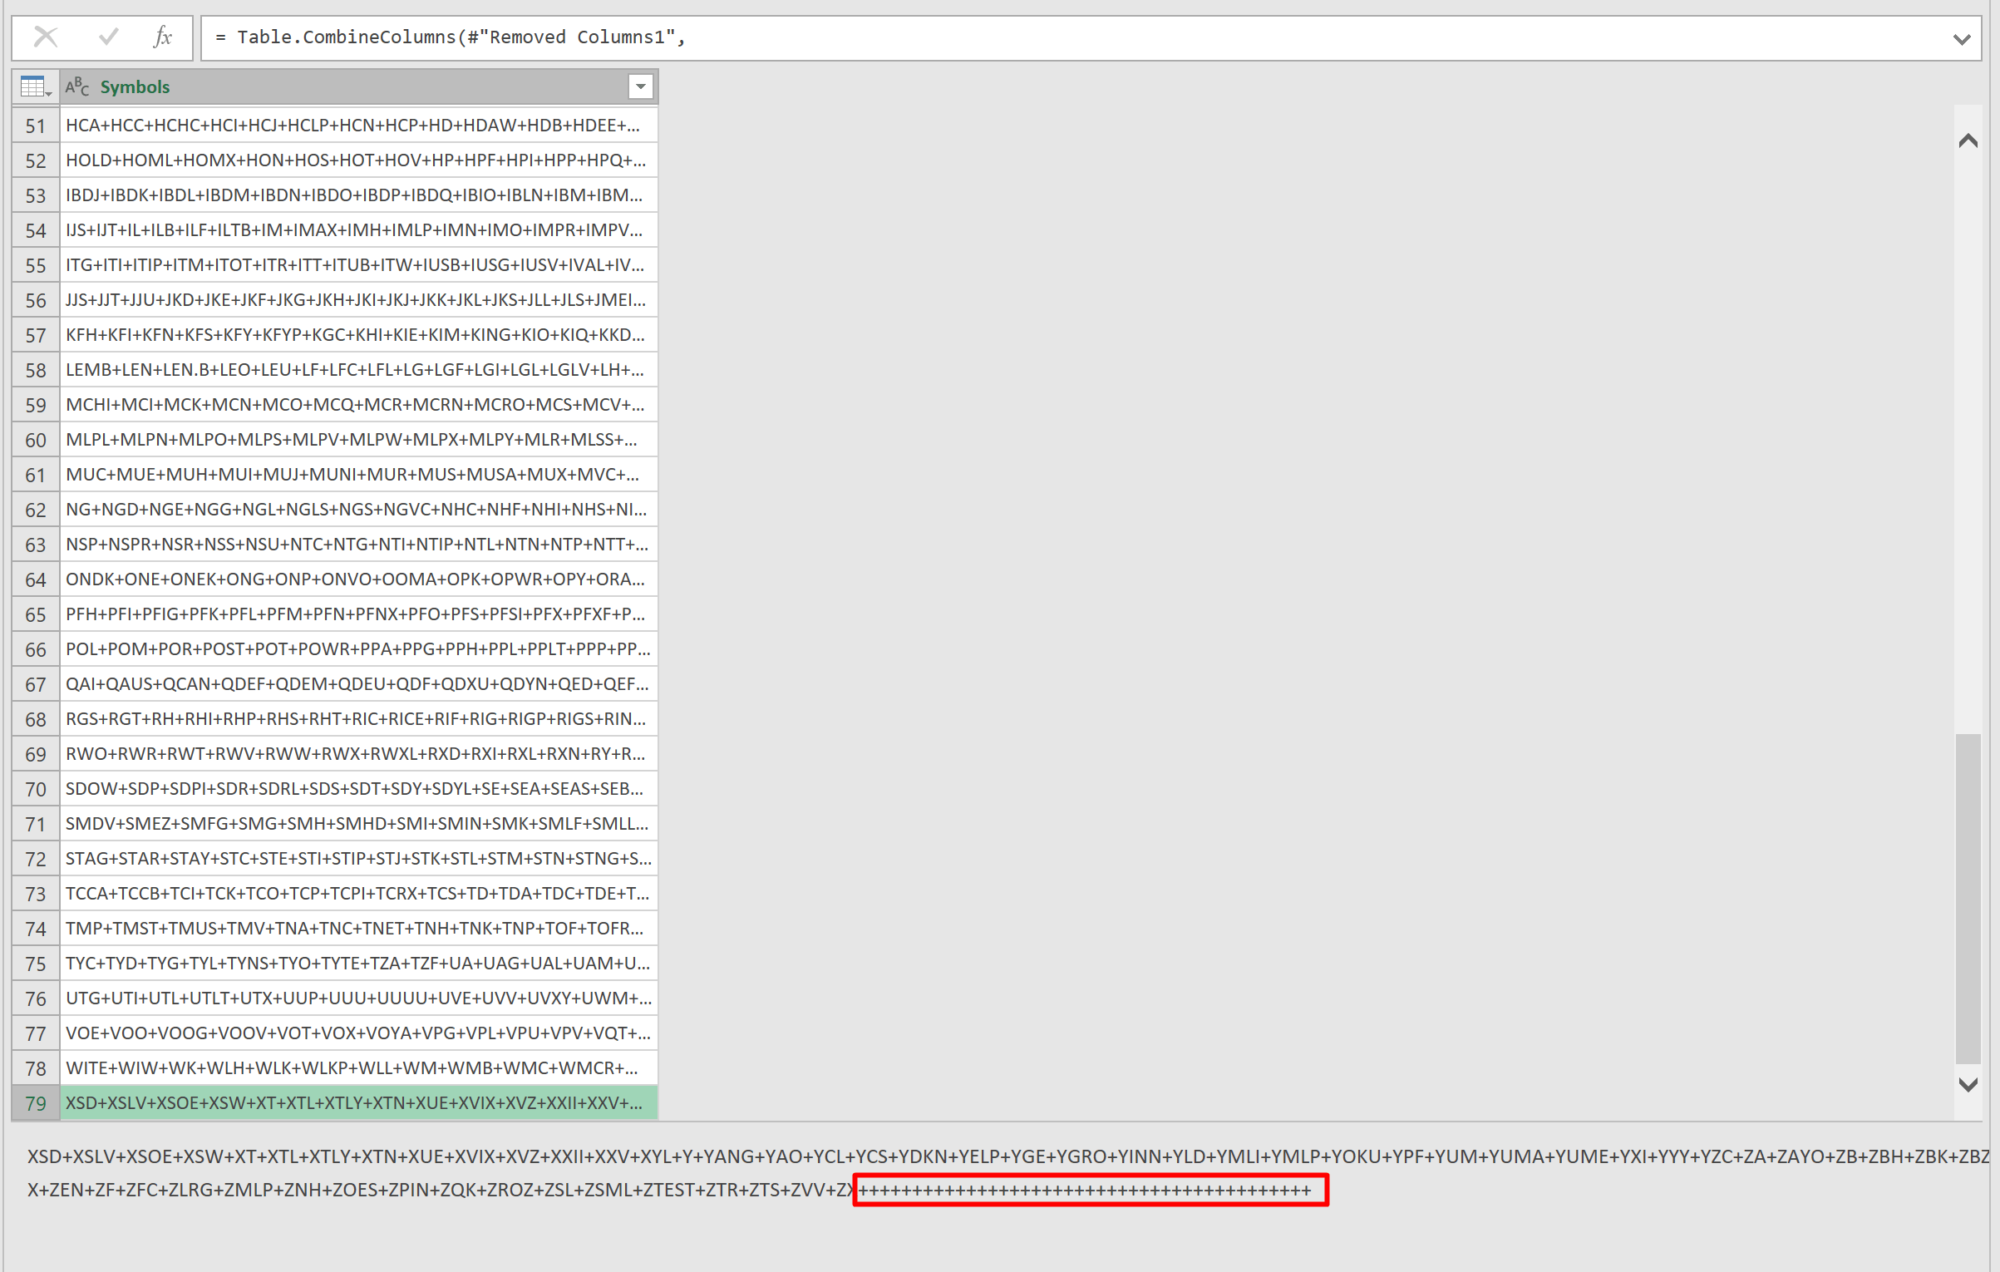The image size is (2000, 1272).
Task: Click the ABC text data type icon
Action: 77,86
